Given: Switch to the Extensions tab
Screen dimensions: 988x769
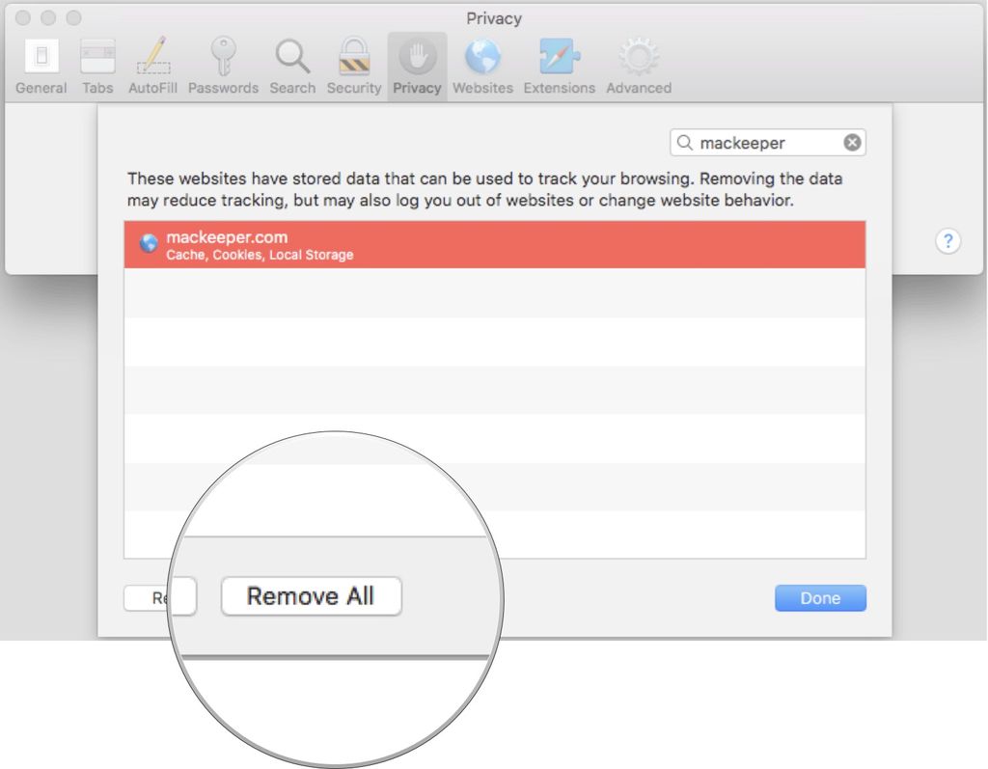Looking at the screenshot, I should (559, 58).
